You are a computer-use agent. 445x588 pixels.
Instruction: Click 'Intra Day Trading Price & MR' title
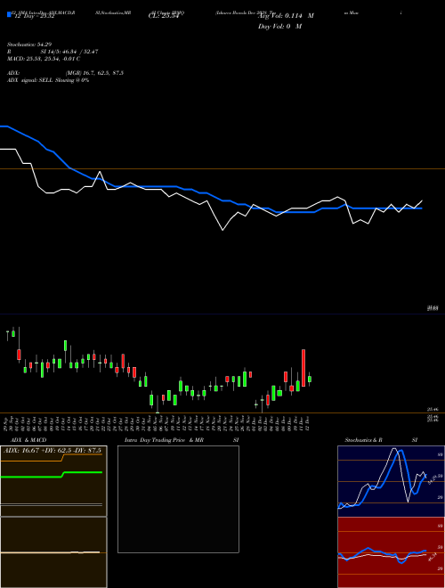coord(164,440)
